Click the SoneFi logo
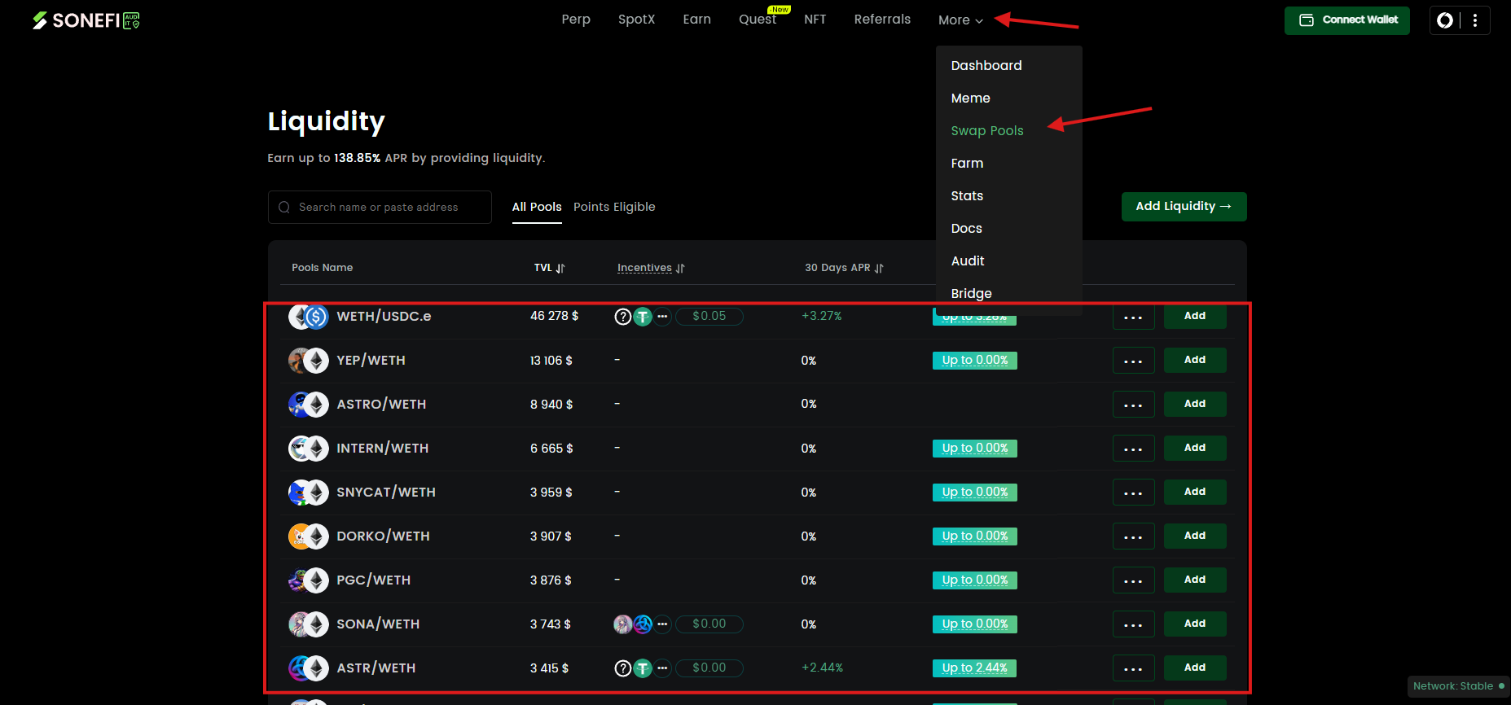Image resolution: width=1511 pixels, height=705 pixels. (86, 20)
